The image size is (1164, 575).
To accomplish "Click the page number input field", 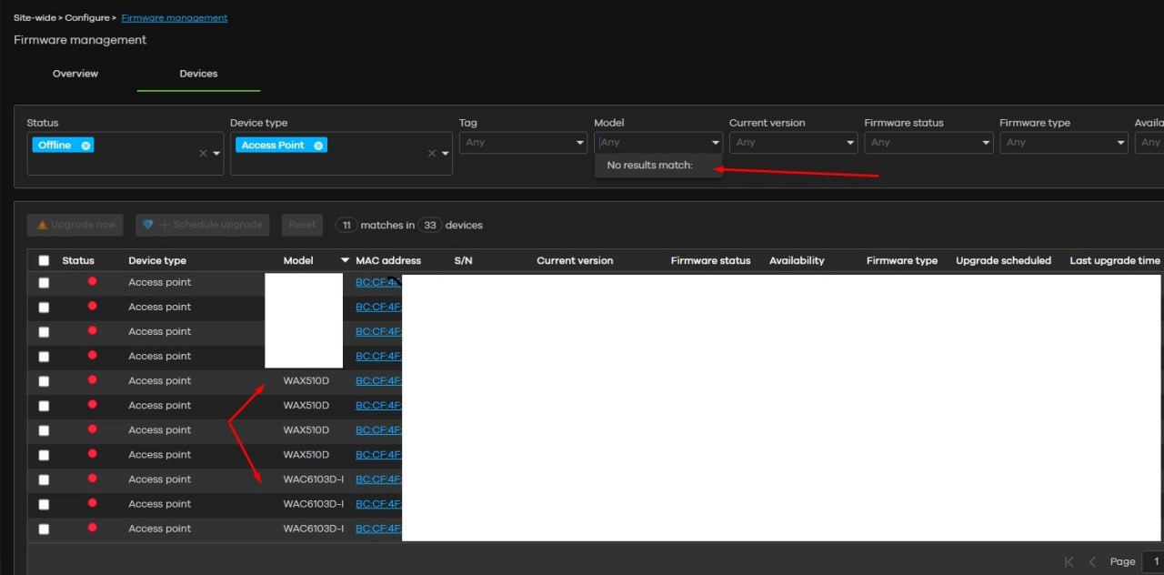I will 1153,561.
